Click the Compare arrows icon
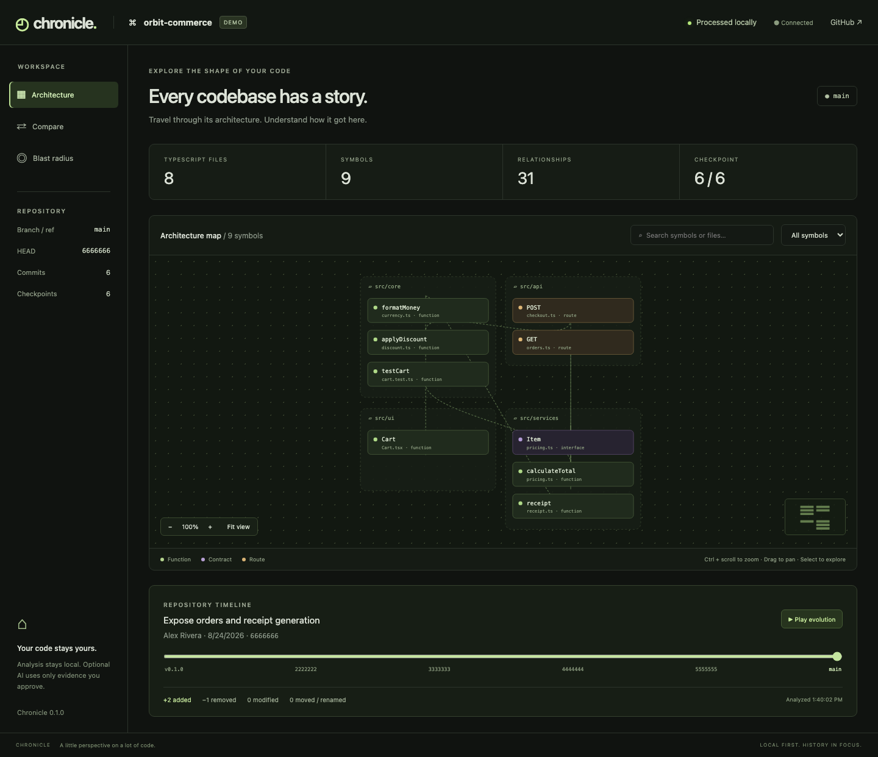878x757 pixels. point(21,127)
